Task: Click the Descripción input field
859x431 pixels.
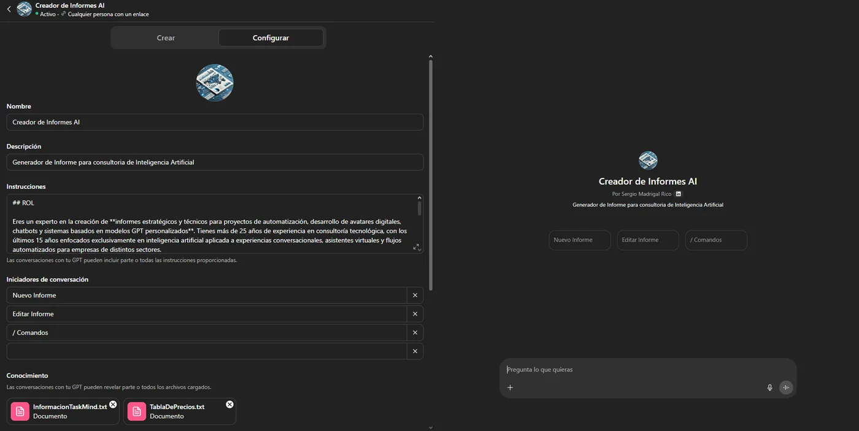Action: pyautogui.click(x=215, y=162)
